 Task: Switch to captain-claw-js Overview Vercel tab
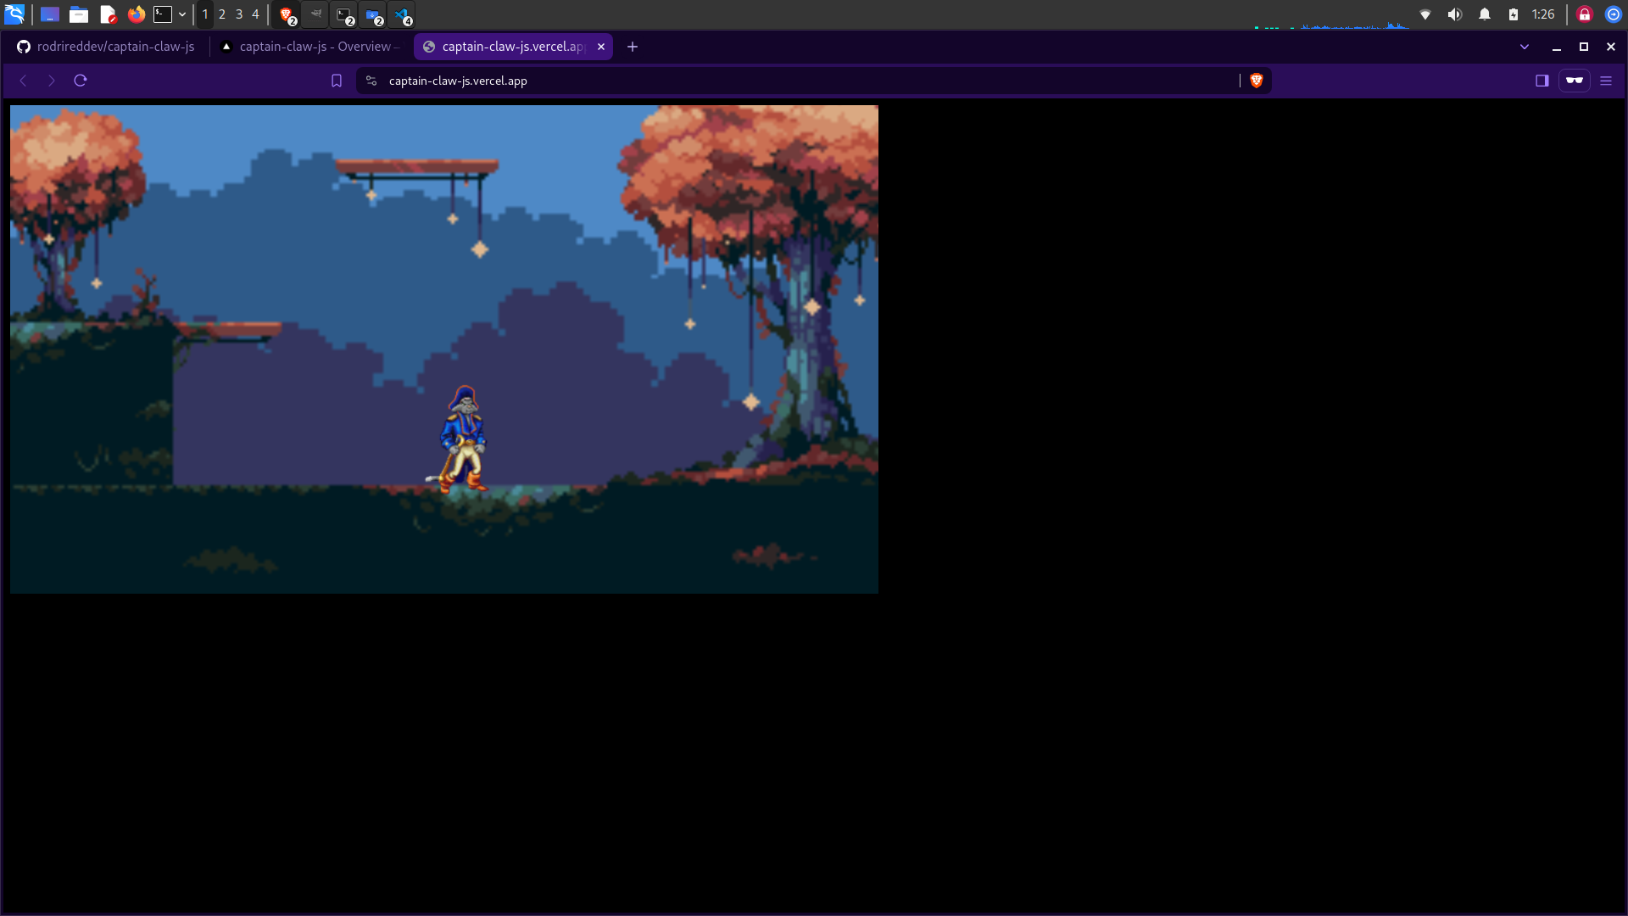click(309, 47)
